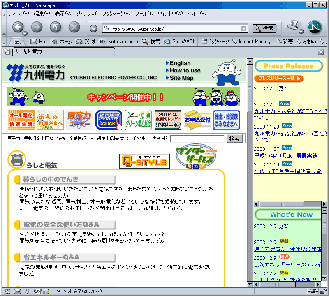329x296 pixels.
Task: Select the 九州電力 tab
Action: [x=64, y=52]
